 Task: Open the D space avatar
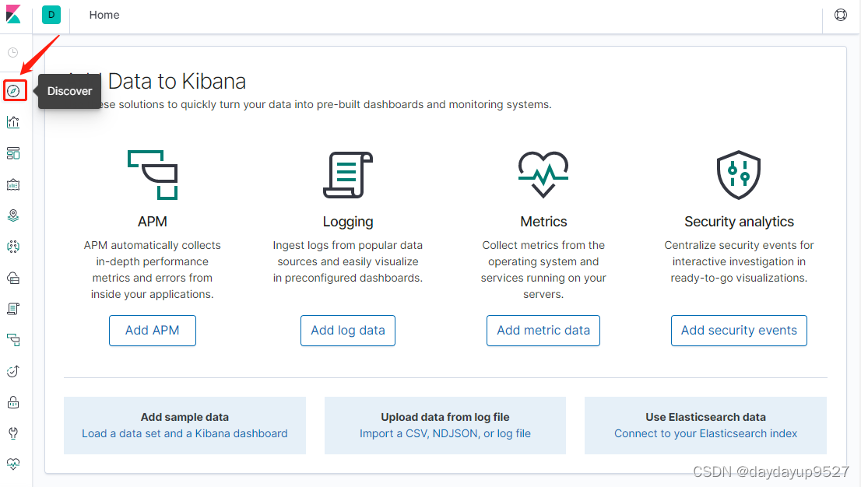(51, 15)
